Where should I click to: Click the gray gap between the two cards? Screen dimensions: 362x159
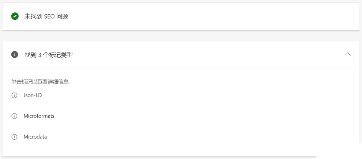tap(181, 36)
